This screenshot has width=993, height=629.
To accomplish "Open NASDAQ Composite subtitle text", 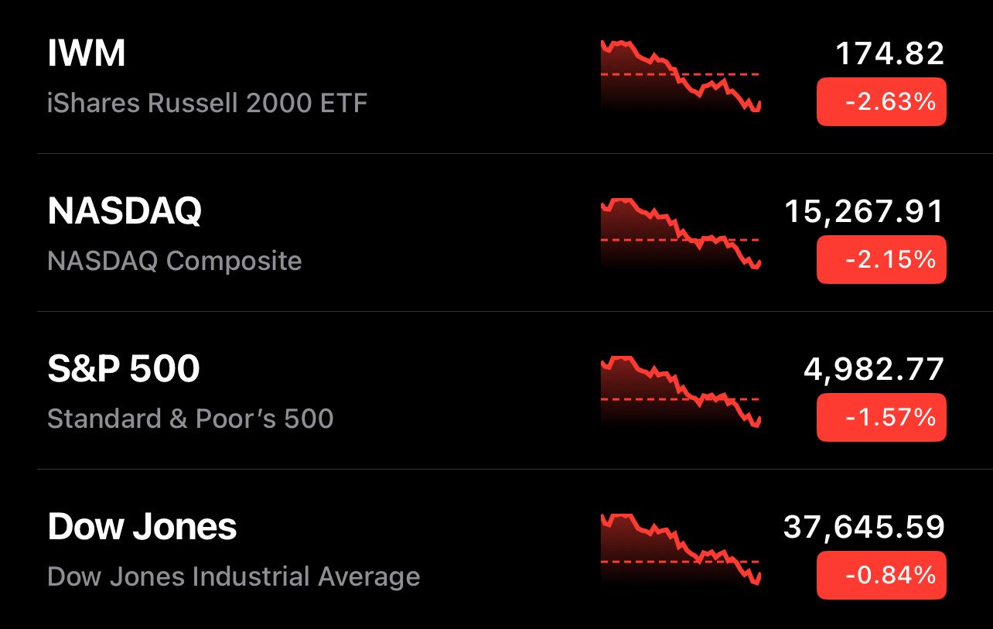I will (x=175, y=261).
